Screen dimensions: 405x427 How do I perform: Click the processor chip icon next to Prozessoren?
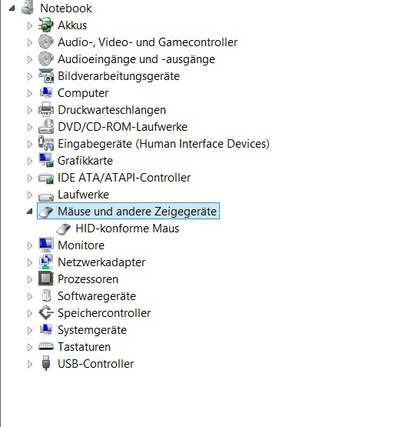pyautogui.click(x=45, y=279)
